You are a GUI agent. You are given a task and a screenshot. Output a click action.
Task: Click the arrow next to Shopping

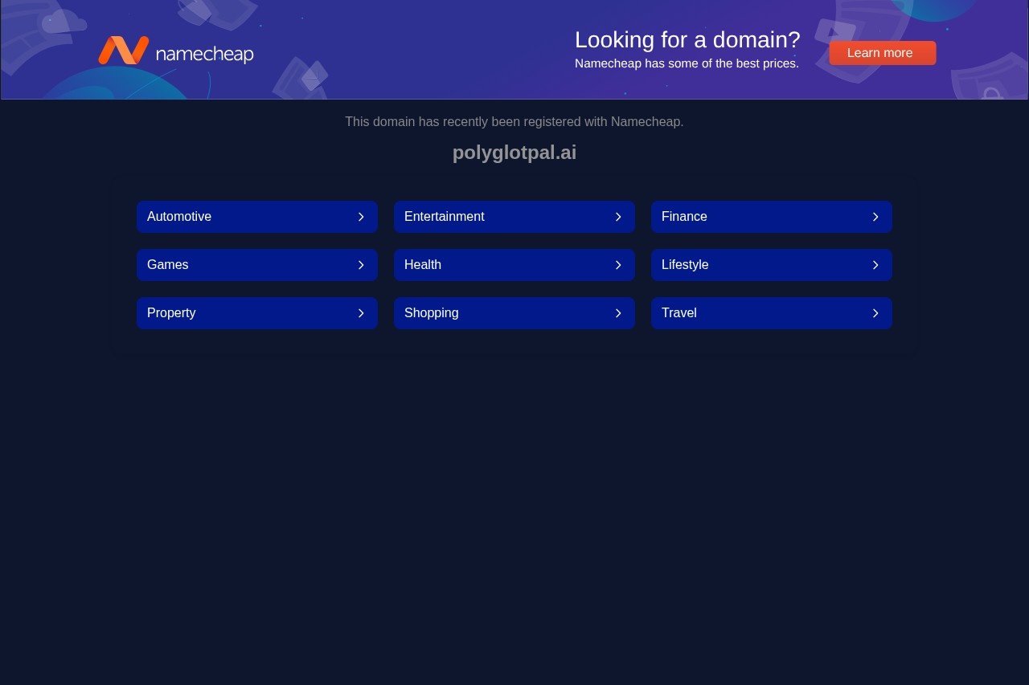618,313
